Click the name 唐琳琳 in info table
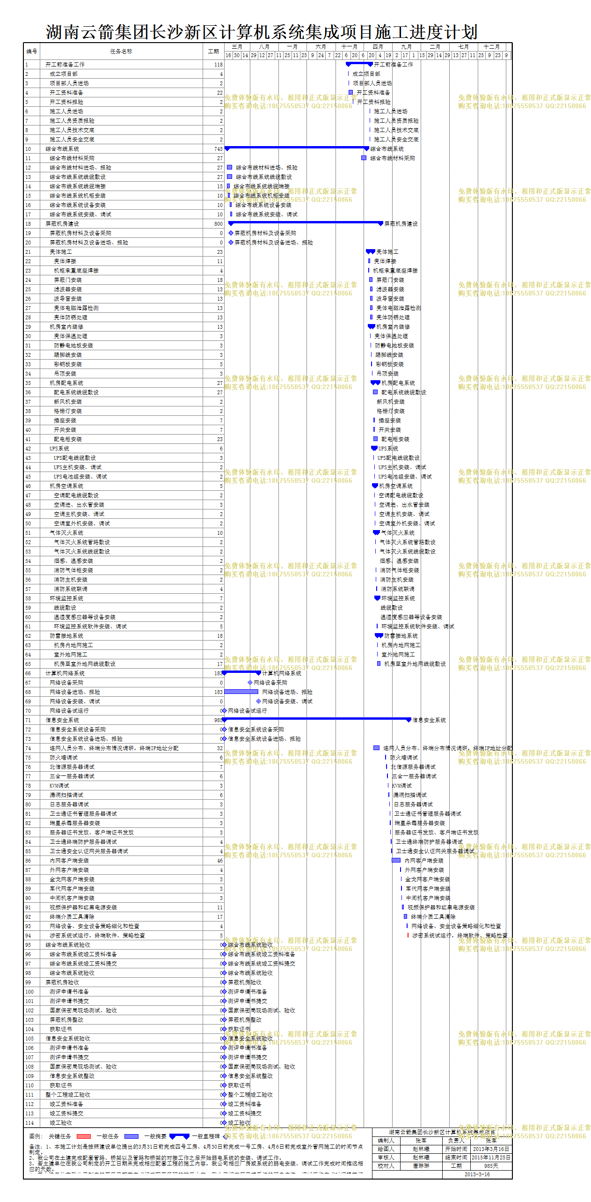The height and width of the screenshot is (1202, 591). tap(421, 1166)
